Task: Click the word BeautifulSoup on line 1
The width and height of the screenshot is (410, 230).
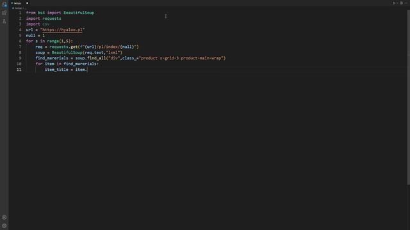Action: (x=79, y=13)
